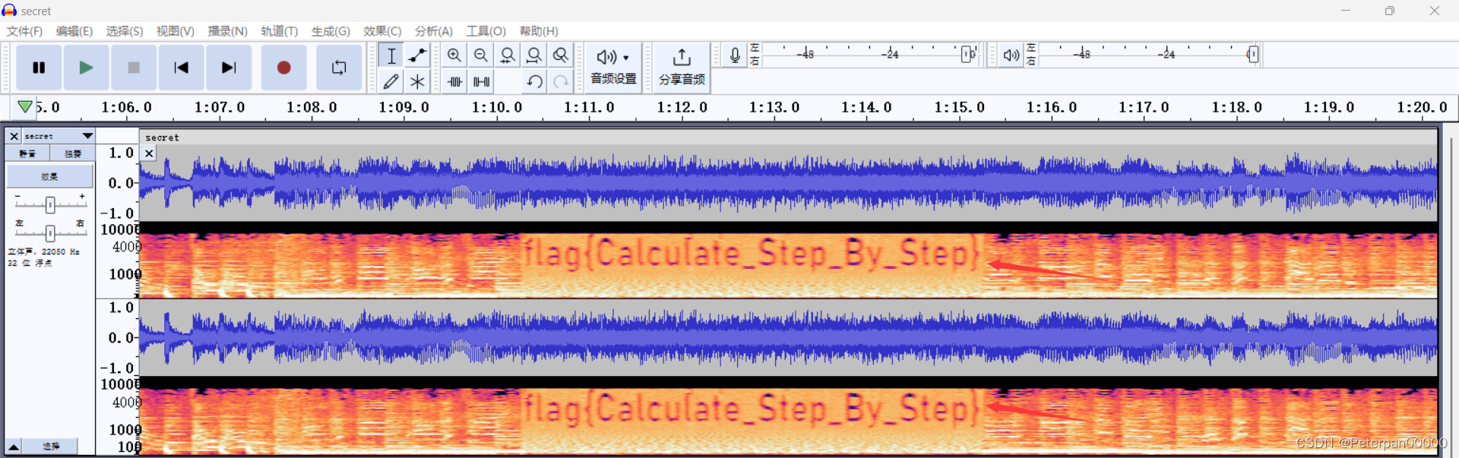This screenshot has width=1459, height=458.
Task: Click the 1:10.0 mark on the timeline ruler
Action: click(497, 107)
